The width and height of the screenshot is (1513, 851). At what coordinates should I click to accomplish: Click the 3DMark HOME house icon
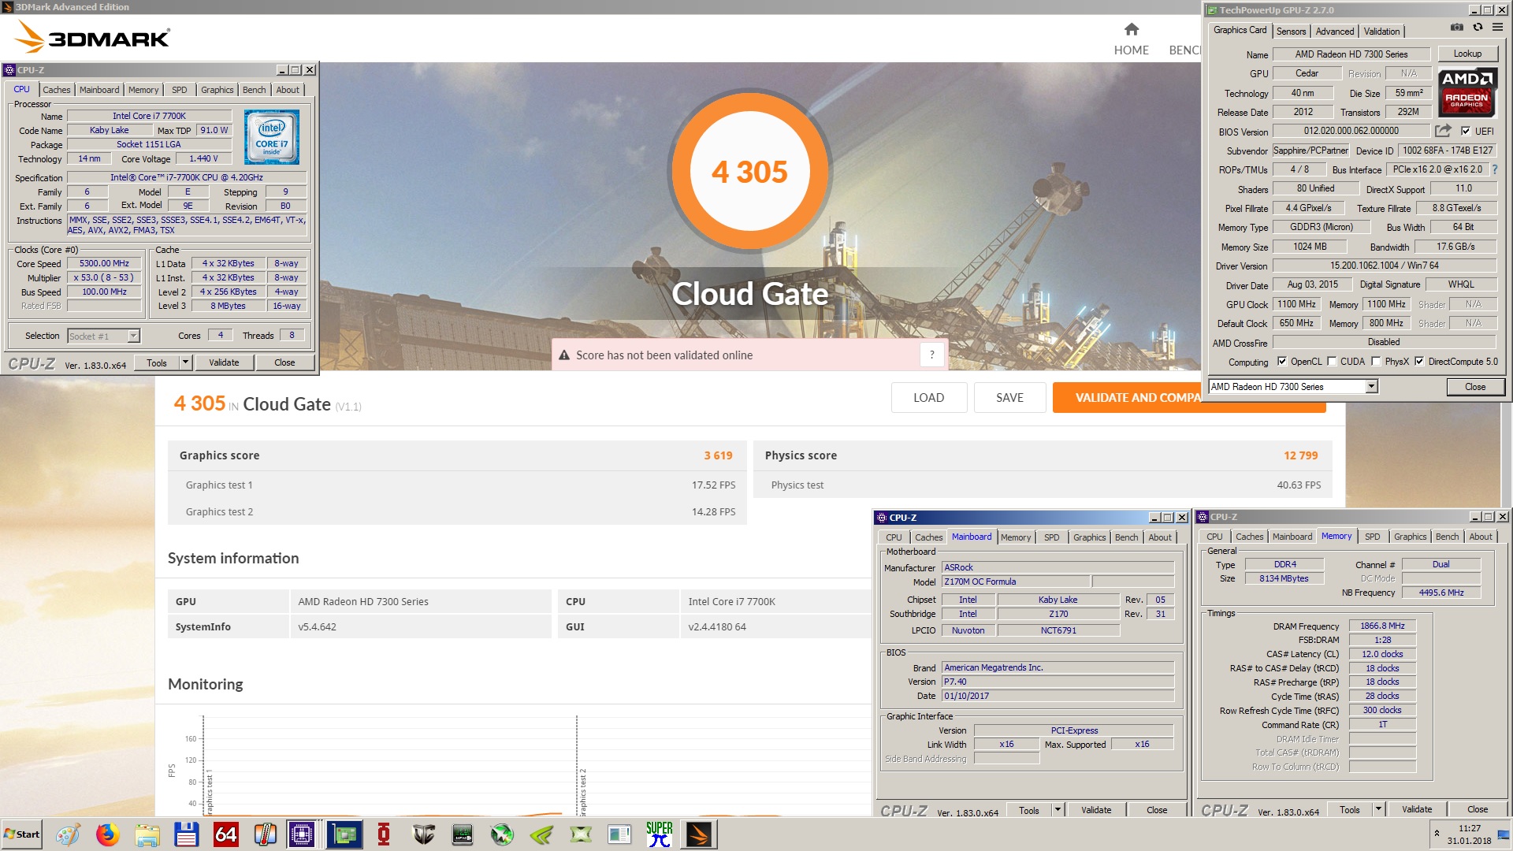coord(1132,30)
